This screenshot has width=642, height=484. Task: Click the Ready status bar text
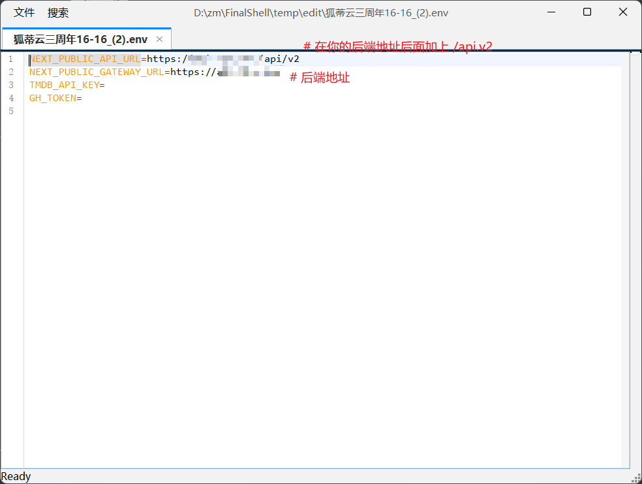(16, 477)
